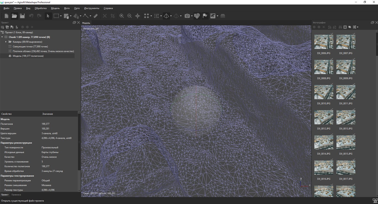Open the Обработка menu
The height and width of the screenshot is (204, 378).
(40, 8)
